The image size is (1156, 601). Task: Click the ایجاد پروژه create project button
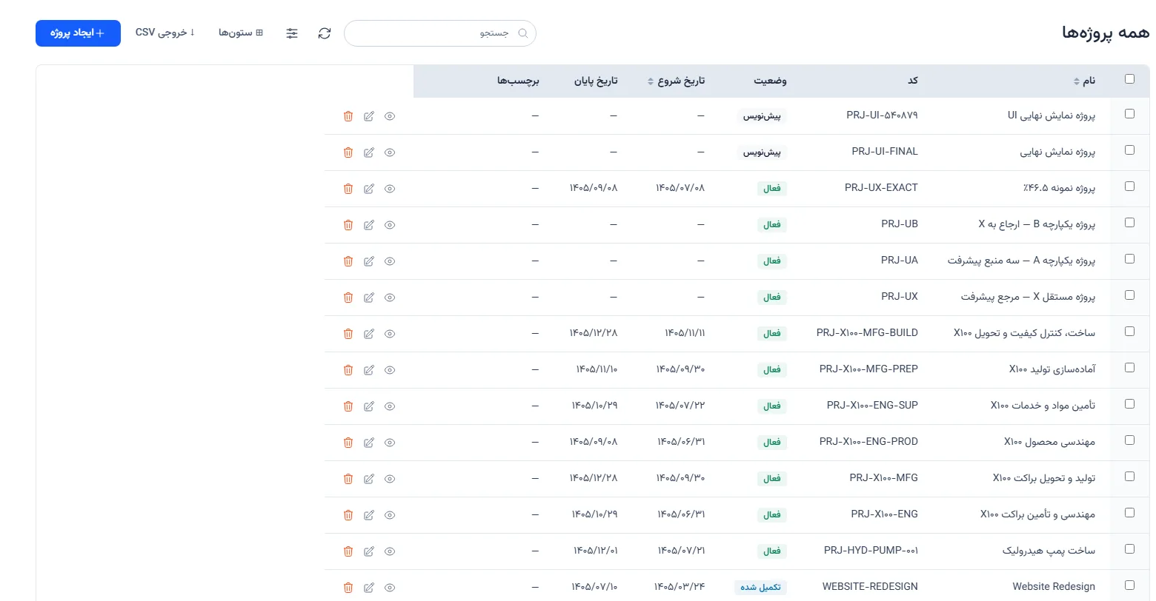[78, 33]
